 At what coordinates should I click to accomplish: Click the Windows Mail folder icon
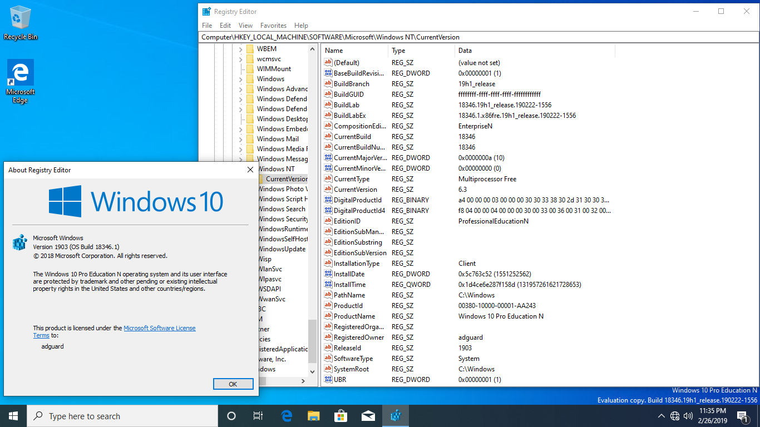250,139
